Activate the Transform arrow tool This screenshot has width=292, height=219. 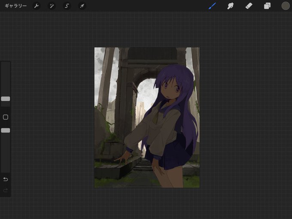click(82, 6)
